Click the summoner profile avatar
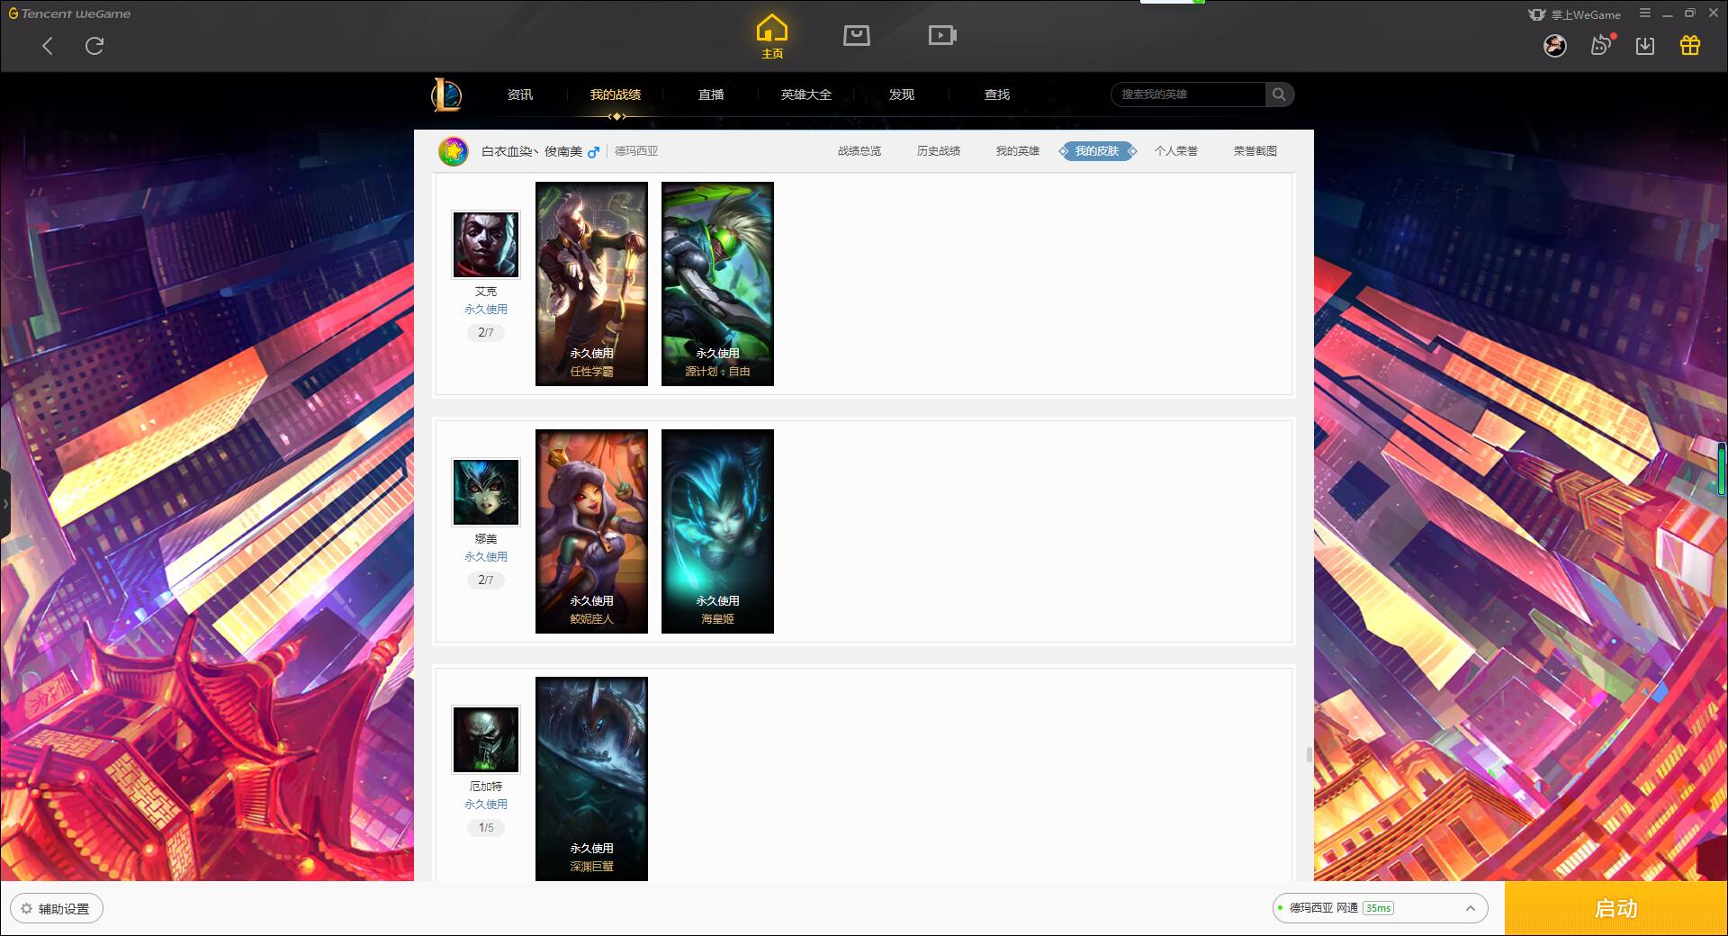Screen dimensions: 1728x936 pyautogui.click(x=454, y=151)
